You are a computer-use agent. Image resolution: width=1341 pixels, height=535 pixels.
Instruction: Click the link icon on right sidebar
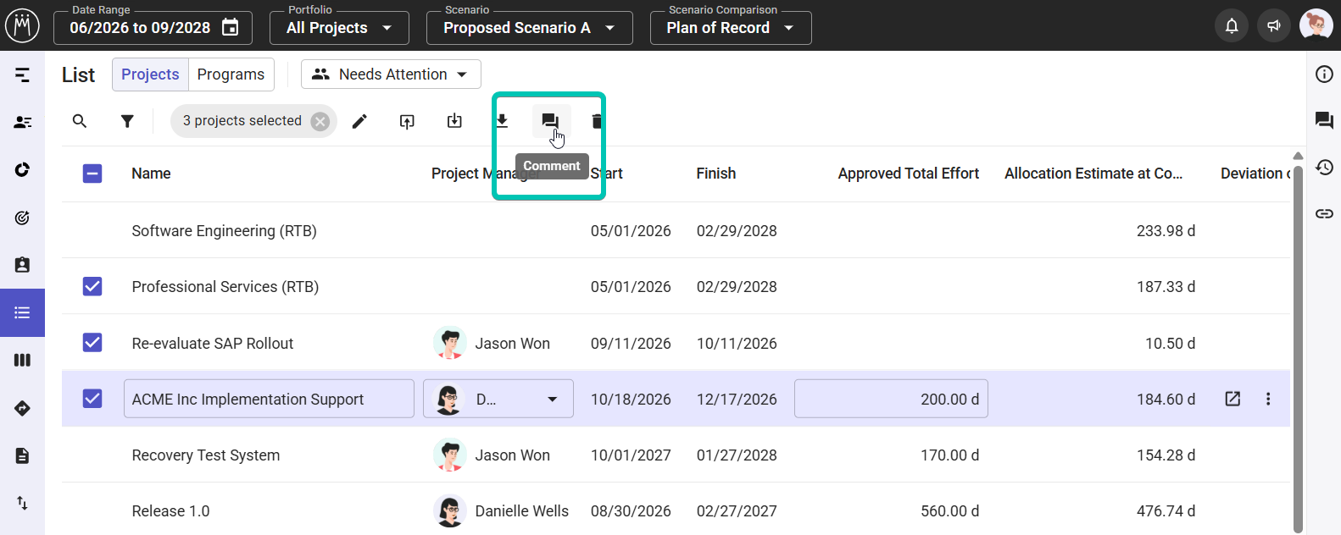coord(1324,213)
